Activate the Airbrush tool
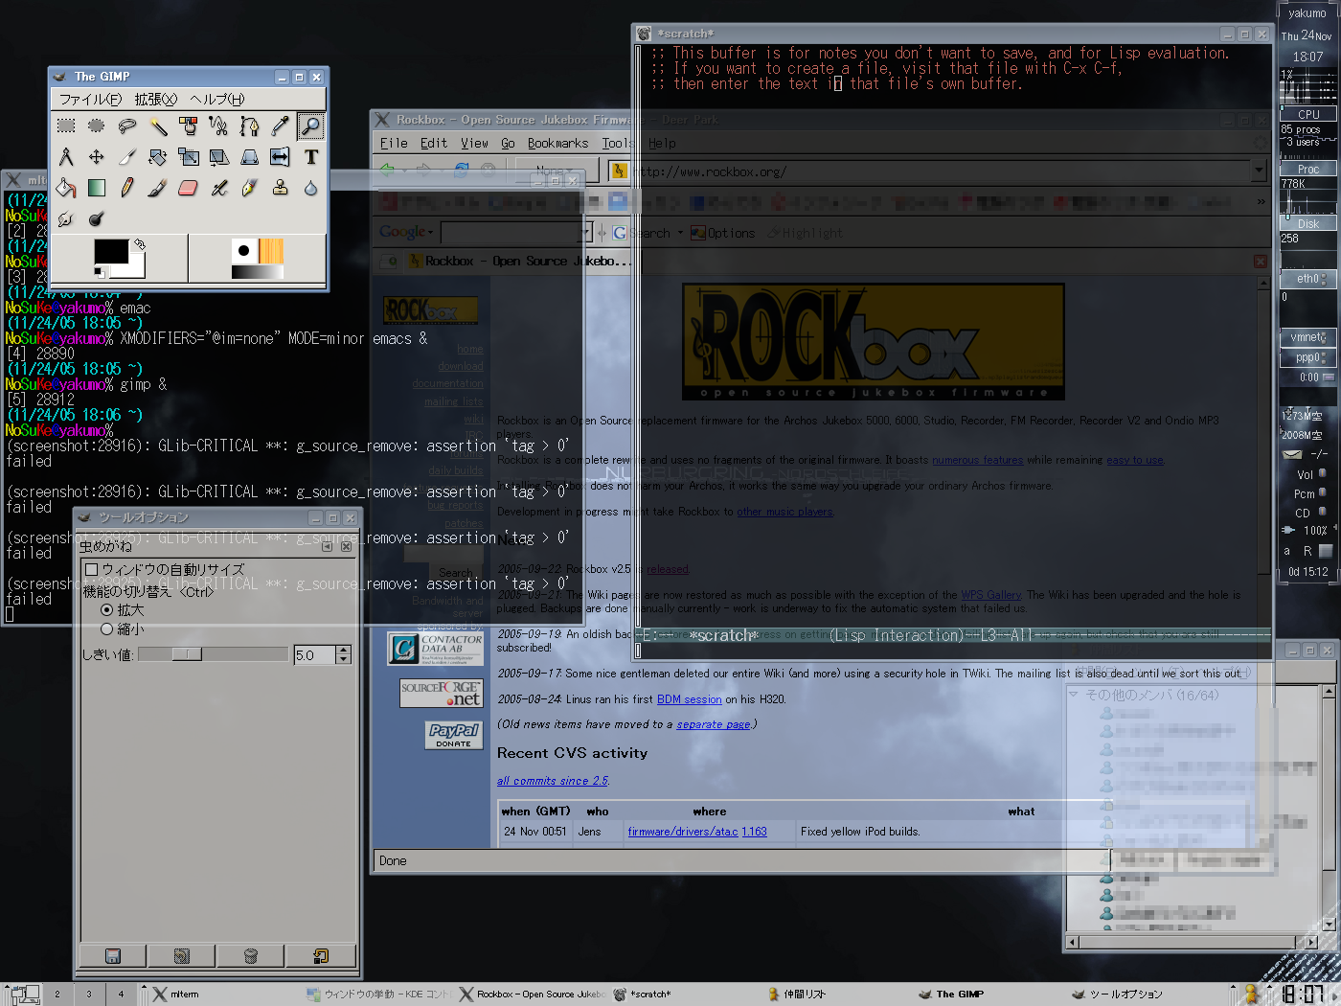 219,187
